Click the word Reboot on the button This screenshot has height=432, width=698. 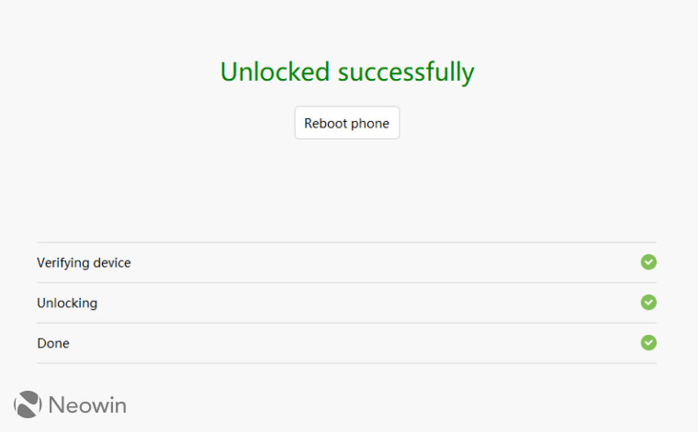[x=325, y=123]
